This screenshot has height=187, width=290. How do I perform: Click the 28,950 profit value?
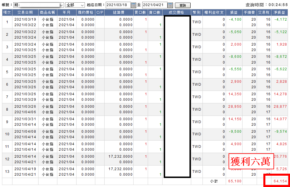(235, 107)
